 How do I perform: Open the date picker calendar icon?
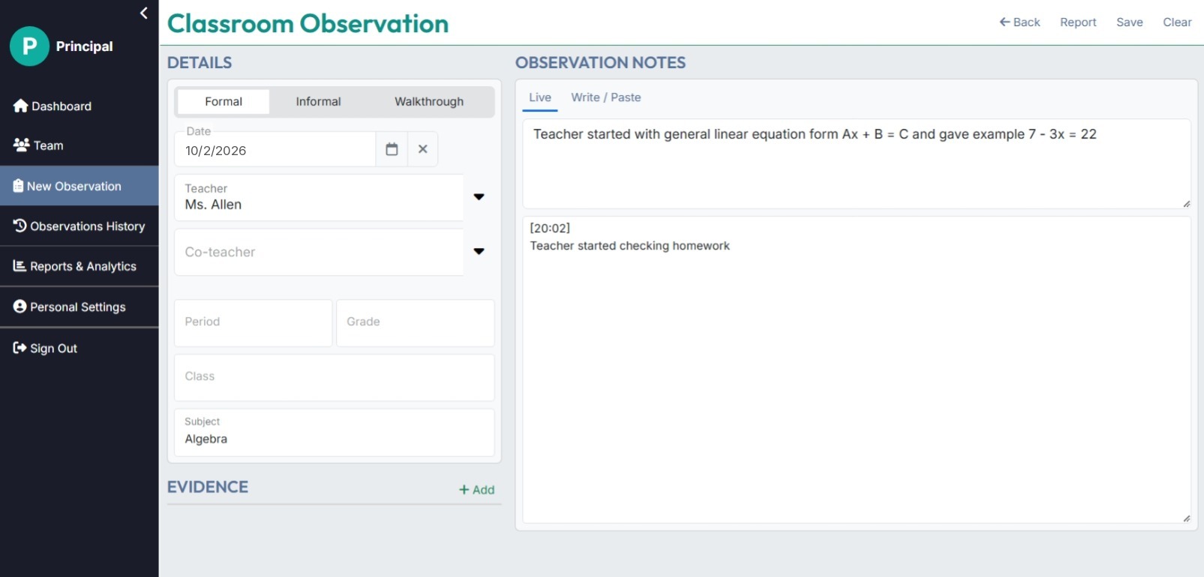point(392,150)
